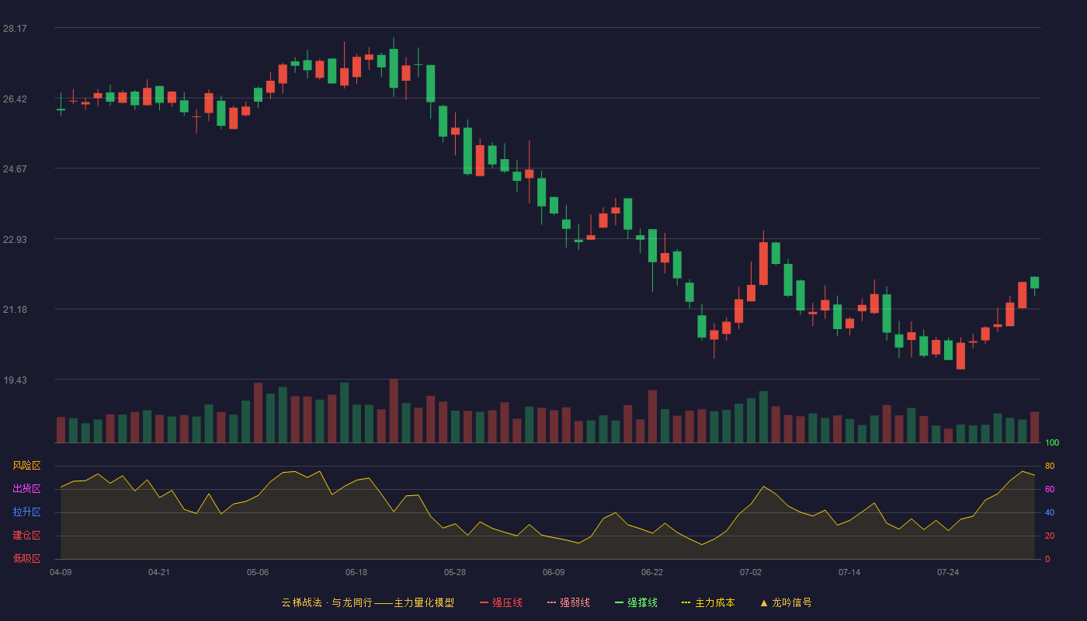Click the 04-09 date label
The image size is (1087, 621).
[x=61, y=572]
